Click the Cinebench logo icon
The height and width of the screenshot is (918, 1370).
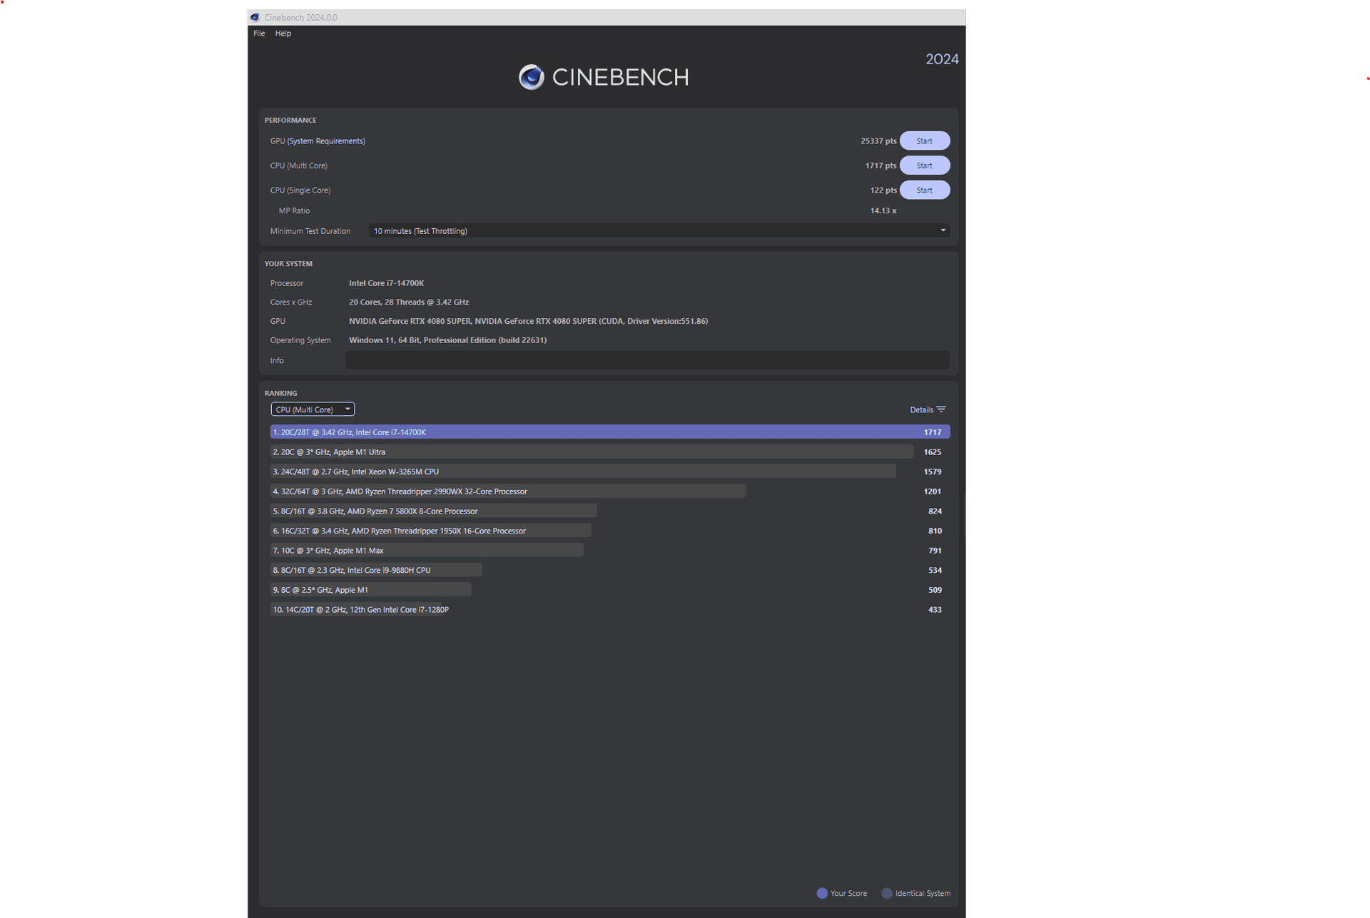[531, 77]
